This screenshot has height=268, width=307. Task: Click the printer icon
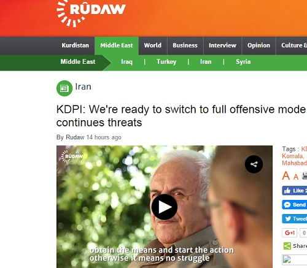coord(305,176)
